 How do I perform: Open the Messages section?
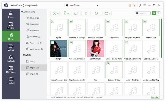pyautogui.click(x=11, y=70)
